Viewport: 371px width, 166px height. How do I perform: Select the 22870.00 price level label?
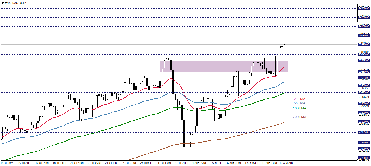364,143
